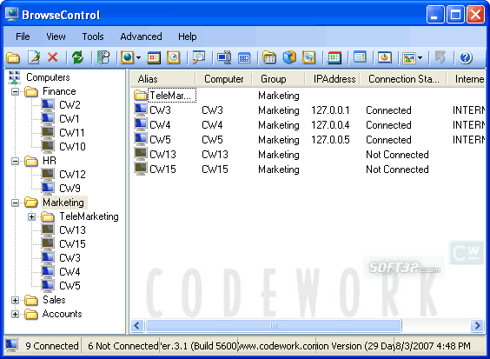Click the landscape picture icon in the toolbar
Screen dimensions: 490x359
(409, 58)
